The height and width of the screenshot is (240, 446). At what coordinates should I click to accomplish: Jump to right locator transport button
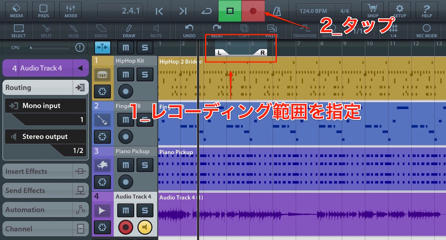[183, 11]
